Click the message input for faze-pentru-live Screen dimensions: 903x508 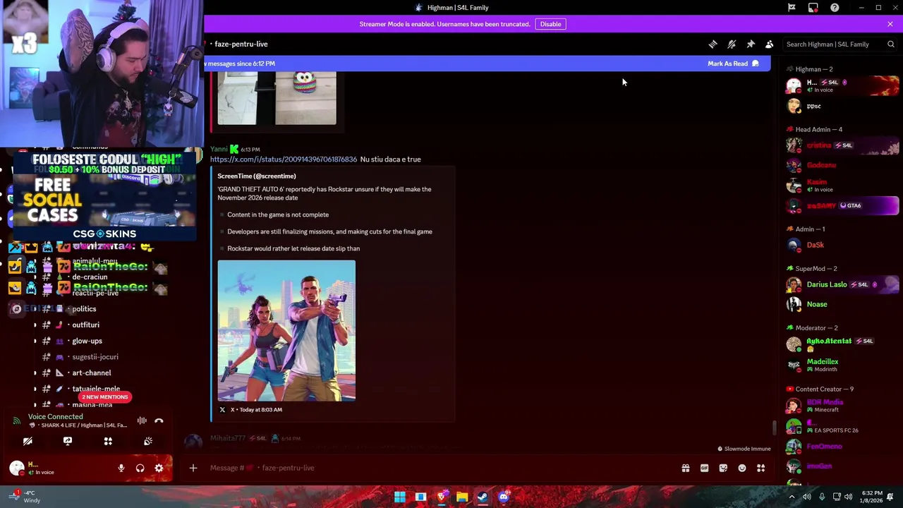(x=437, y=468)
